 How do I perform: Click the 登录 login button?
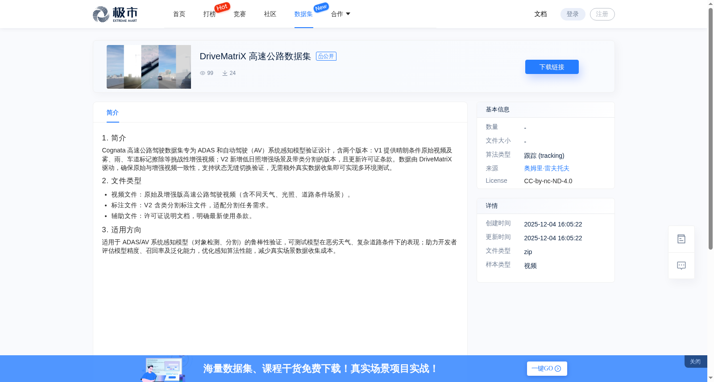(573, 14)
